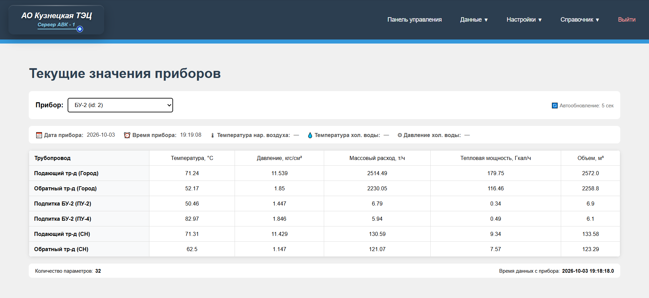Click the АО Кузнецкая ТЭЦ logo title
The image size is (649, 298).
coord(56,16)
